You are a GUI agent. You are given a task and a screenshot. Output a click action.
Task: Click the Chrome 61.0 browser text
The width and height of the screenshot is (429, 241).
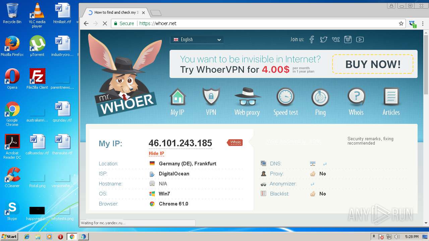tap(173, 204)
